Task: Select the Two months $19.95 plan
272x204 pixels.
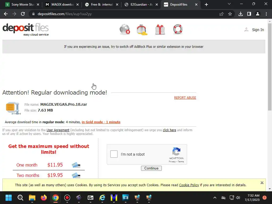Action: 49,175
